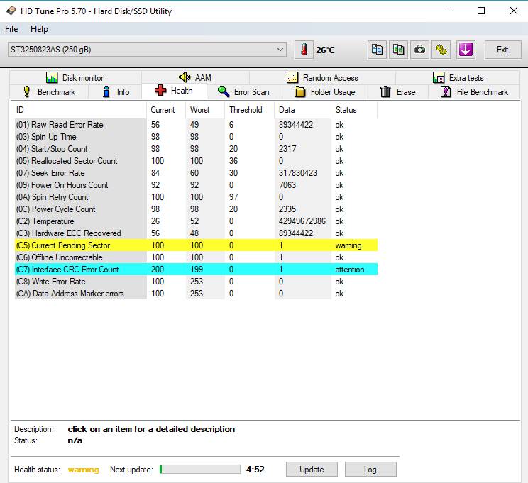Click the camera save screenshot icon

419,50
